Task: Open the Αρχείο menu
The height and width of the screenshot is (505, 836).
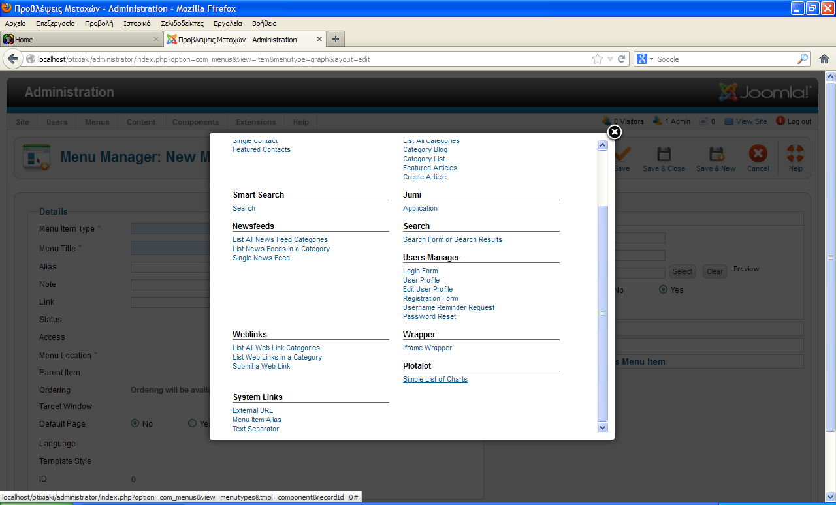Action: (15, 23)
